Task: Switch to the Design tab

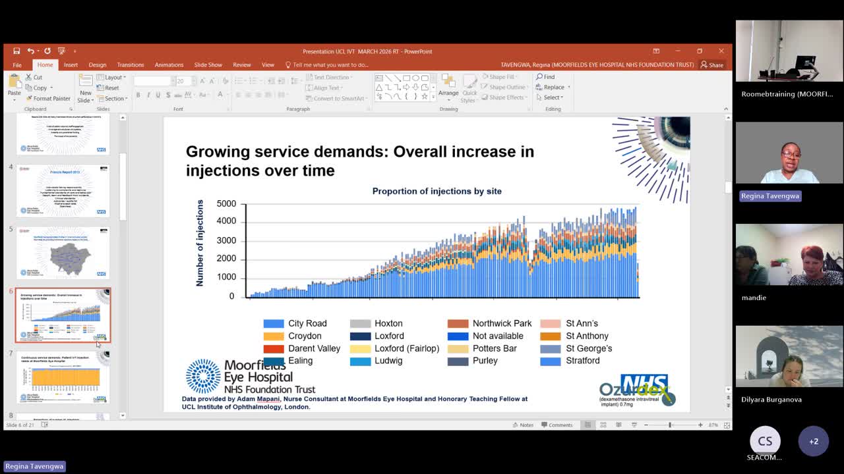Action: tap(98, 65)
